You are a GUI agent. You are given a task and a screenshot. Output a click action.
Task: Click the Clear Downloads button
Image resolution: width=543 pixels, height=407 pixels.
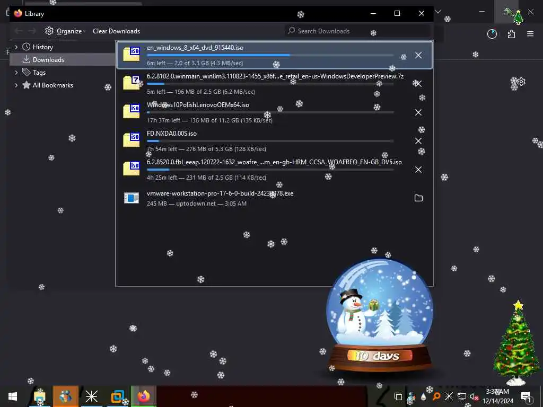116,31
